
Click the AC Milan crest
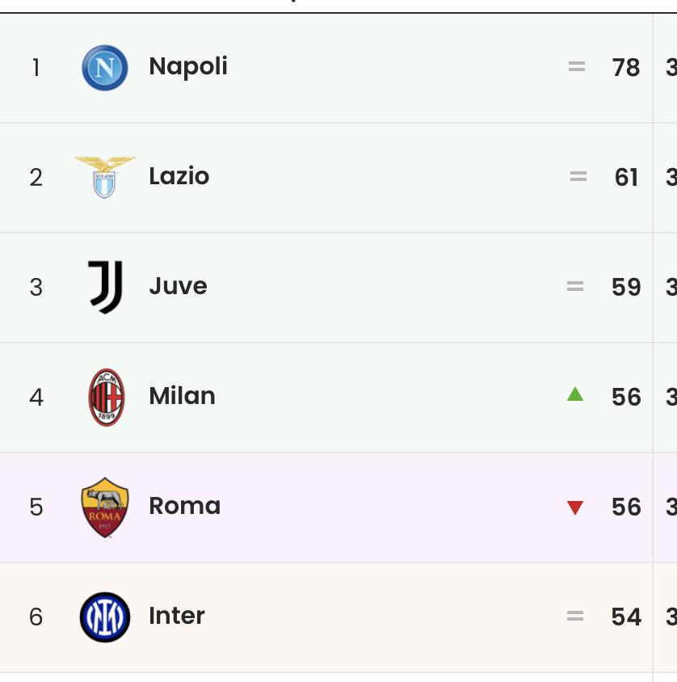coord(107,397)
